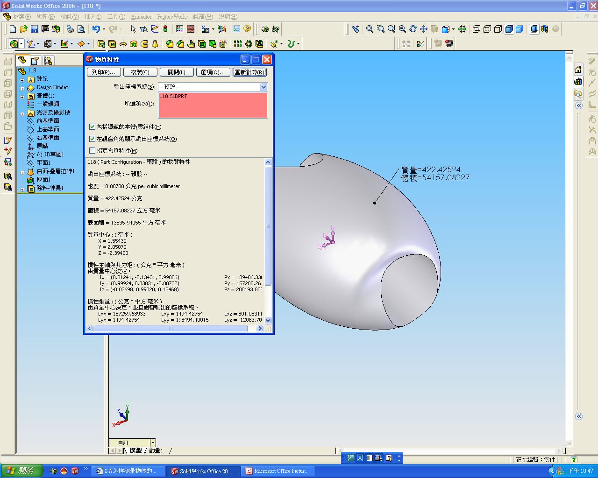Enable the 'Assign mass properties' checkbox
This screenshot has width=598, height=478.
tap(92, 150)
